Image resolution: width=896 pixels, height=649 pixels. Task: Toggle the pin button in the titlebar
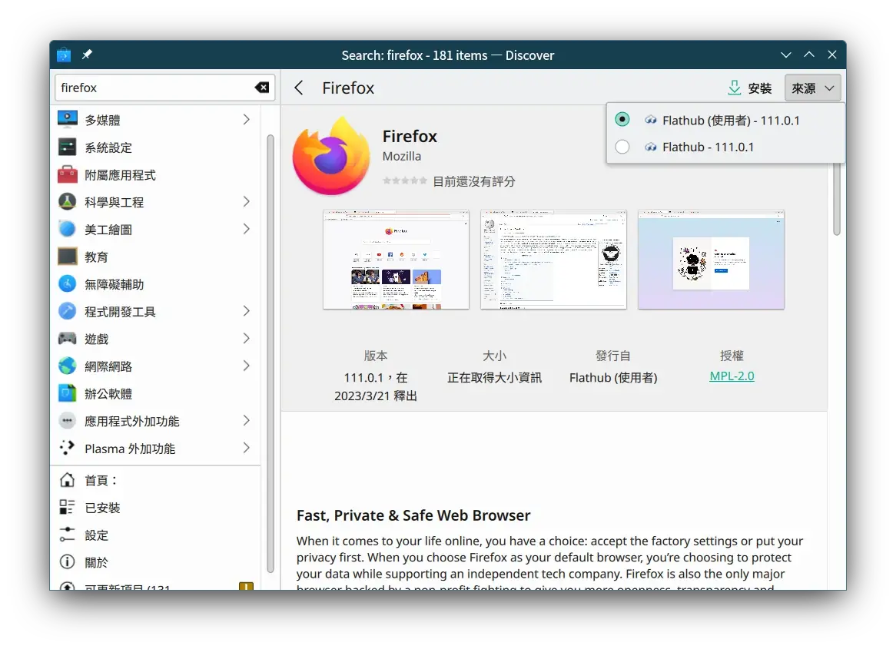click(x=87, y=55)
